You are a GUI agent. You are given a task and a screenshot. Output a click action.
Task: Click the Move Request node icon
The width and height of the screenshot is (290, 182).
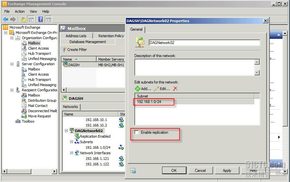point(24,116)
